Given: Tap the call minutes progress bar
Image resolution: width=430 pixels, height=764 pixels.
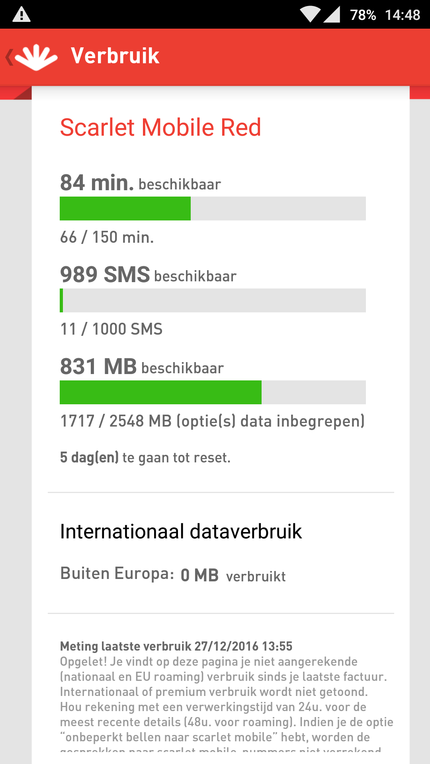Looking at the screenshot, I should click(x=213, y=209).
